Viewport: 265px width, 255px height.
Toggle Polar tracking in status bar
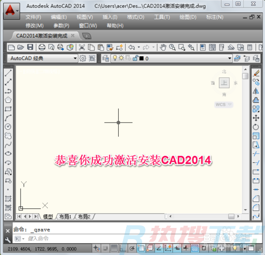point(132,248)
